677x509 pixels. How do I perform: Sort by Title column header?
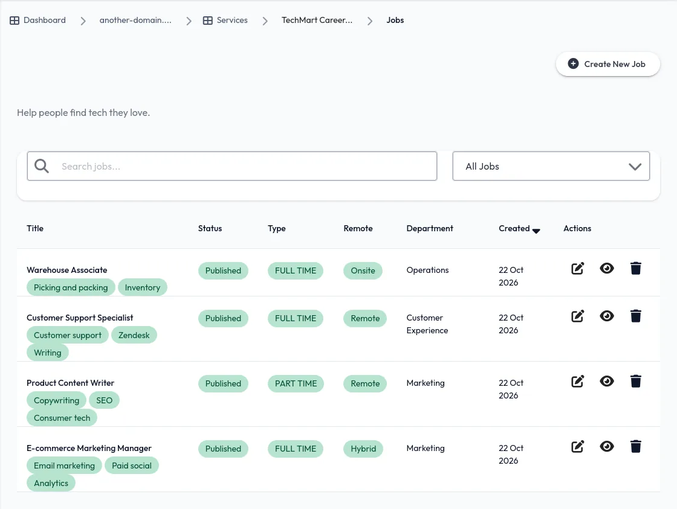point(35,229)
